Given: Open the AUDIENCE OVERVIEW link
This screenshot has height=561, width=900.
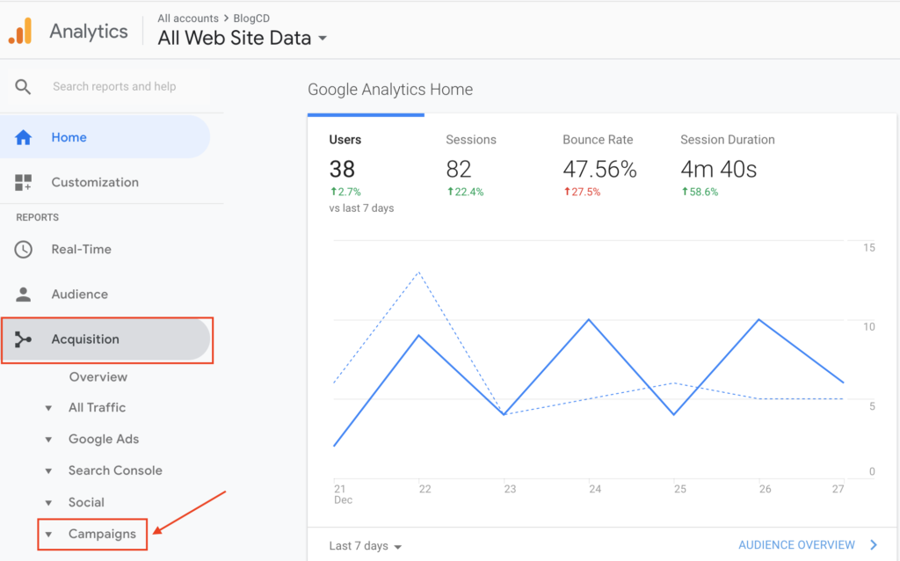Looking at the screenshot, I should pos(796,545).
